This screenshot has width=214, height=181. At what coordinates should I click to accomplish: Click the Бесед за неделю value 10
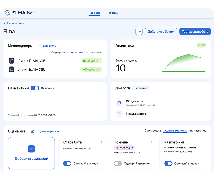coord(120,68)
